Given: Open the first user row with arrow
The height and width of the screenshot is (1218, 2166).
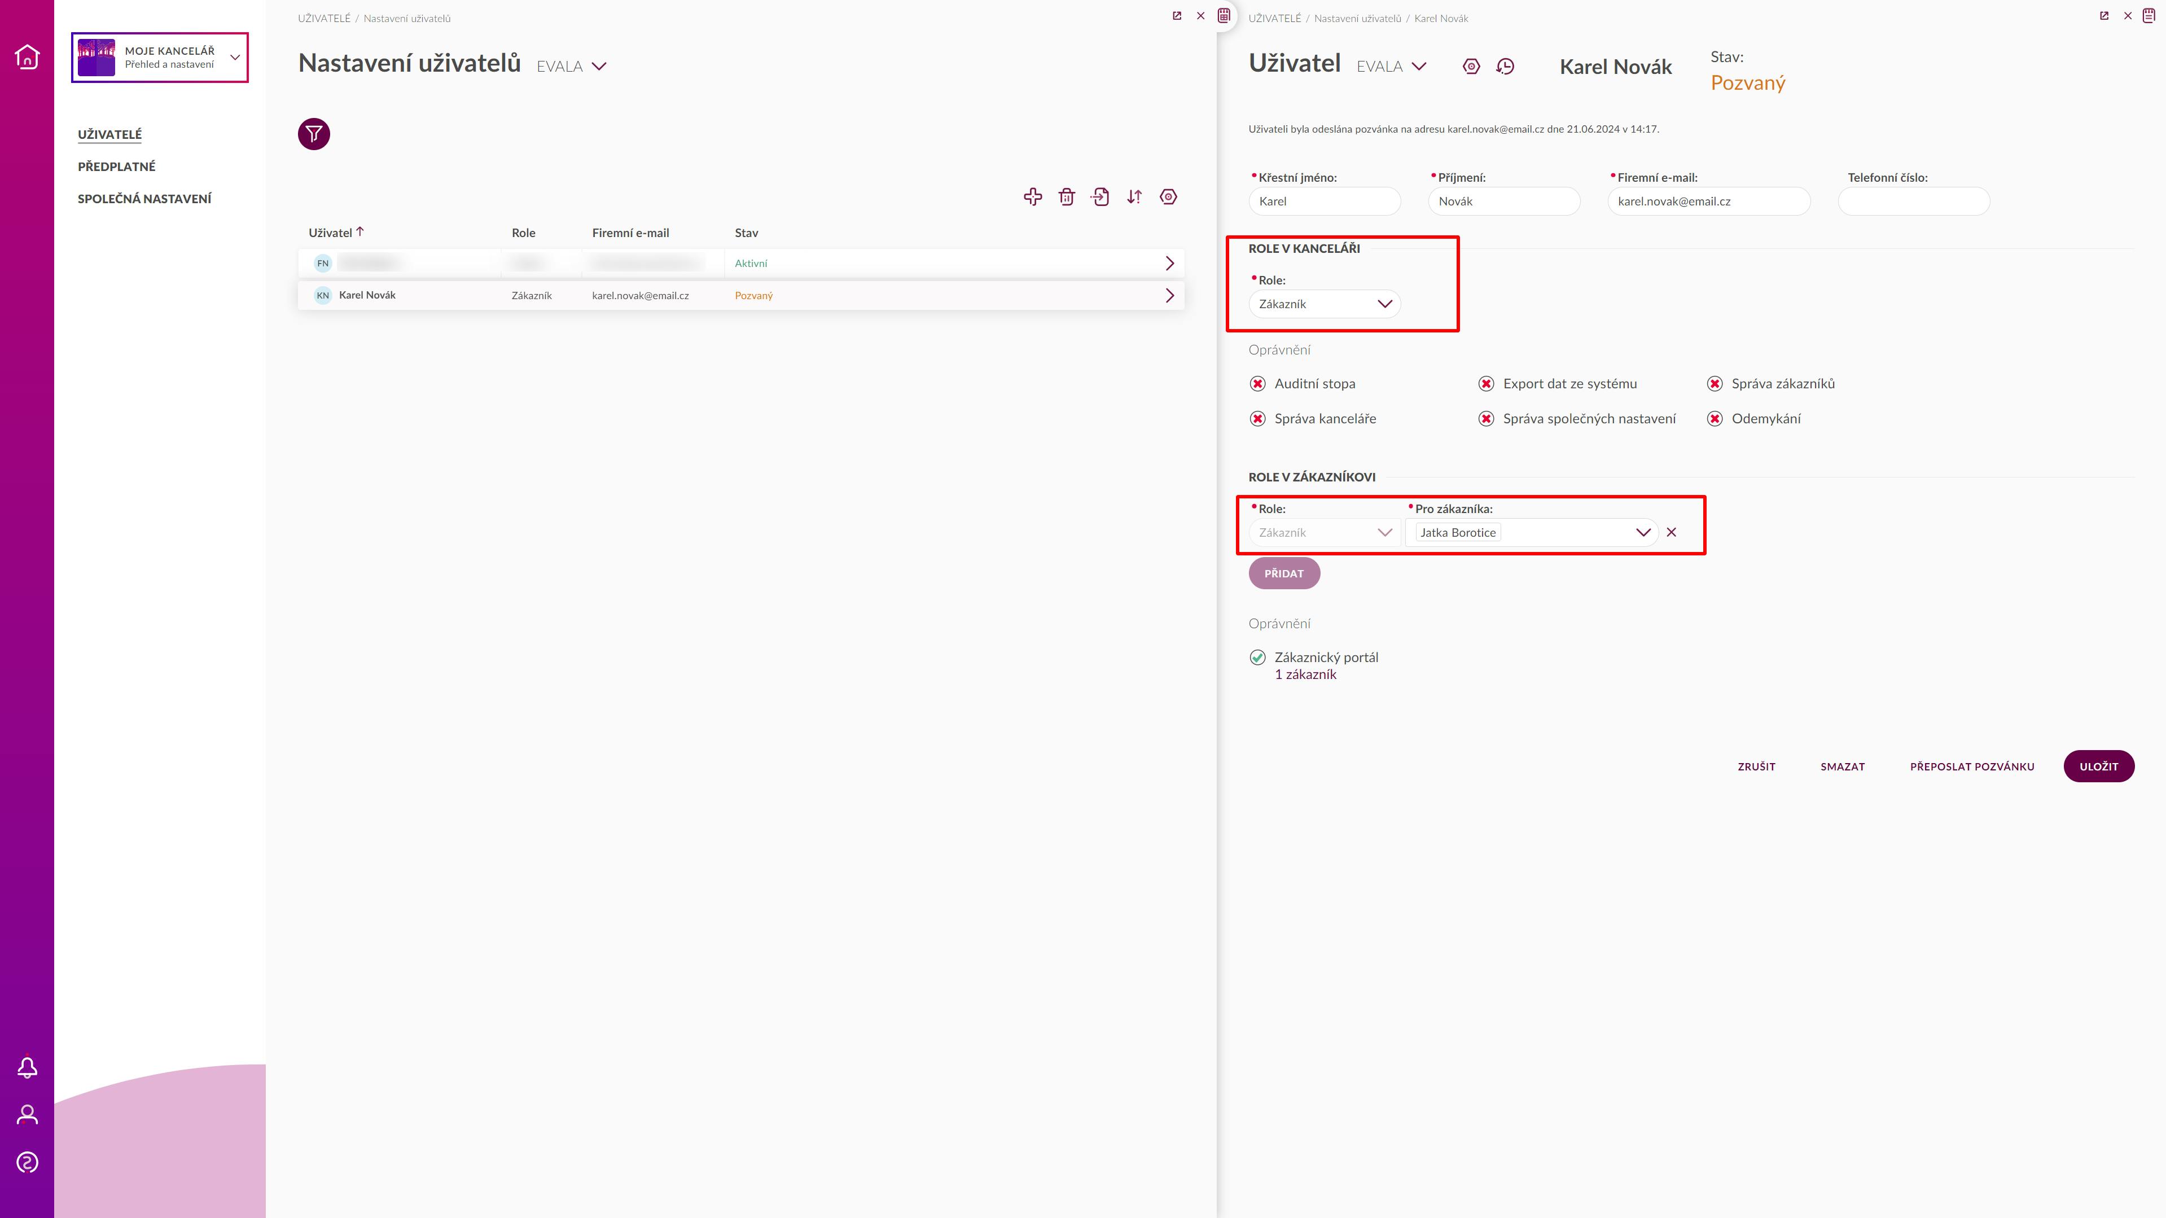Looking at the screenshot, I should pos(1169,263).
